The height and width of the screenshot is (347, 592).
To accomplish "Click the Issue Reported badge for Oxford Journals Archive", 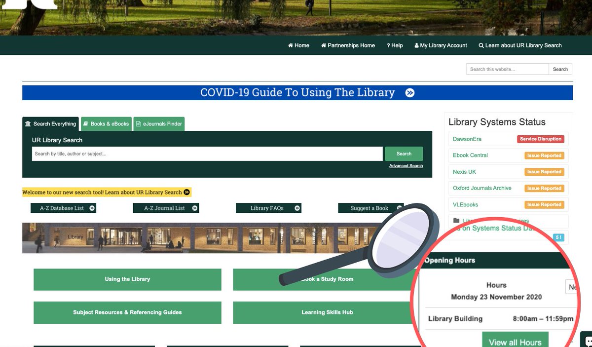I will coord(544,188).
